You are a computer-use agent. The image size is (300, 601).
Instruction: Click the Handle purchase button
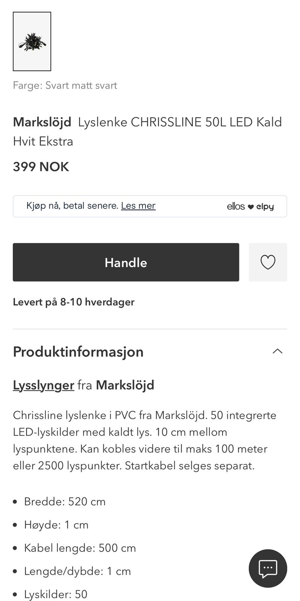(126, 262)
